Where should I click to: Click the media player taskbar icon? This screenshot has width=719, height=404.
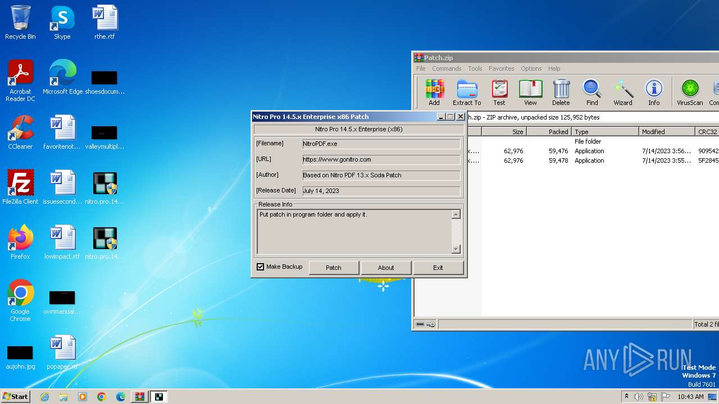tap(83, 397)
